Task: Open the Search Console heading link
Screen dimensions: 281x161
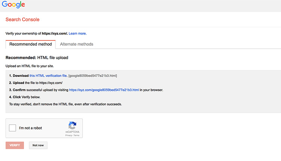Action: point(22,19)
